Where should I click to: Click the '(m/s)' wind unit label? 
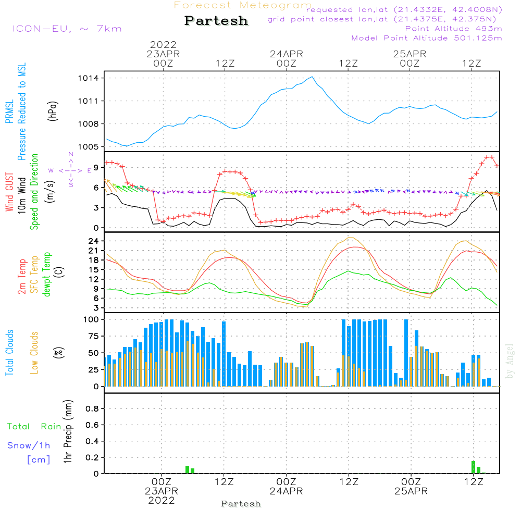(49, 192)
